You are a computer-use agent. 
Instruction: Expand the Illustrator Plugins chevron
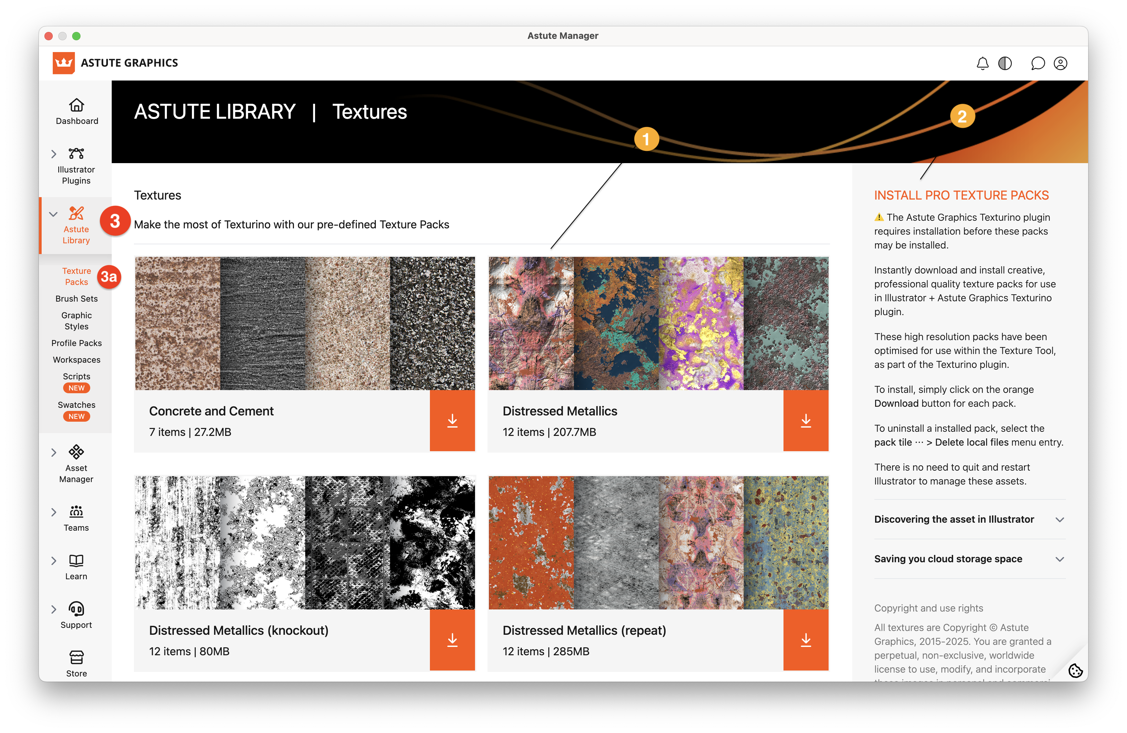click(53, 154)
